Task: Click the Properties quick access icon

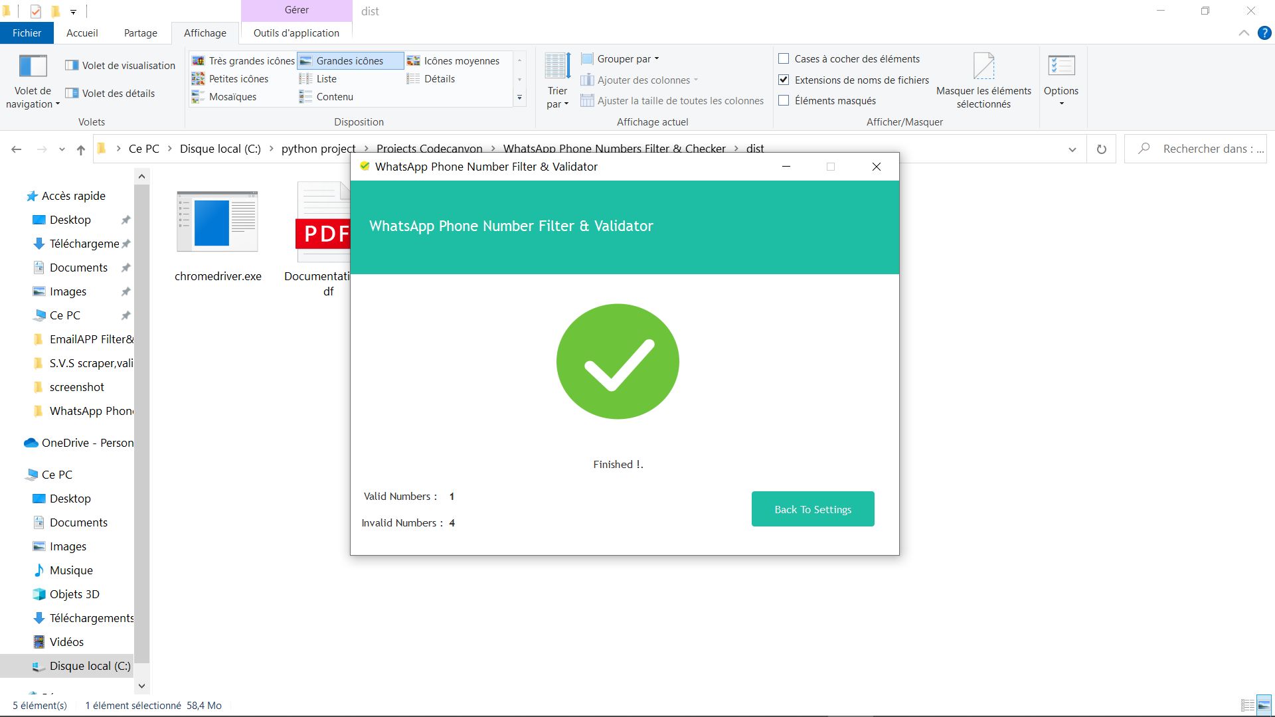Action: pos(36,11)
